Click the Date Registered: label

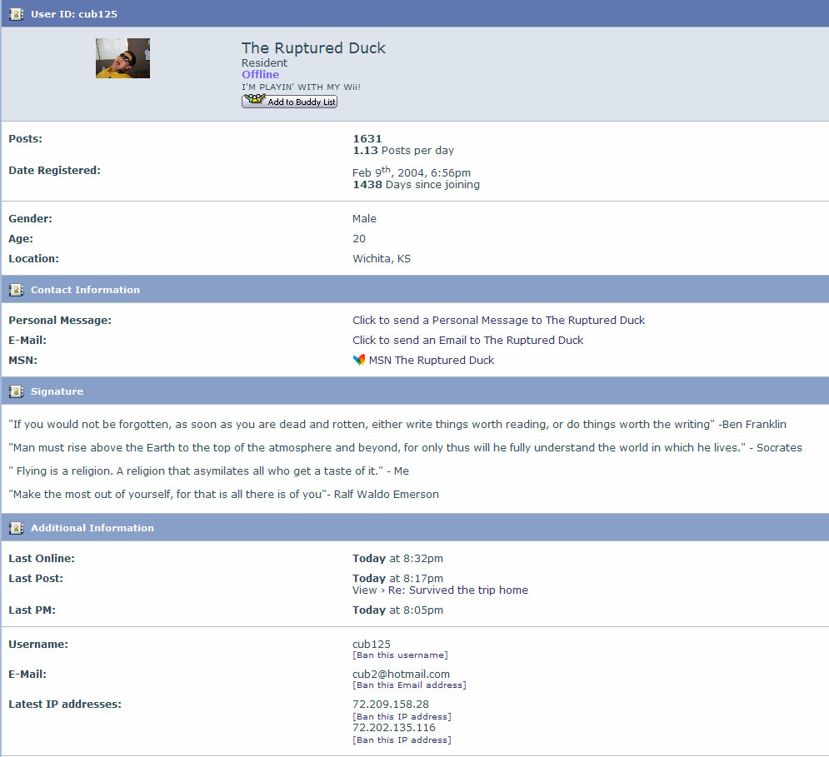point(54,170)
